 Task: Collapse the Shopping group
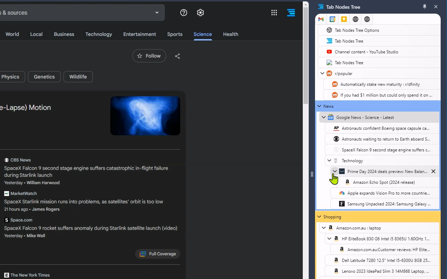coord(319,217)
